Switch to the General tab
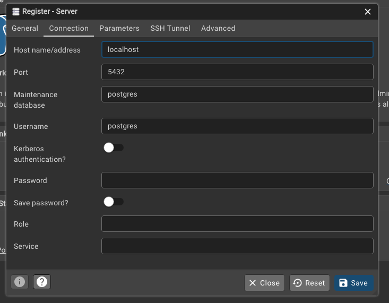 pyautogui.click(x=25, y=28)
